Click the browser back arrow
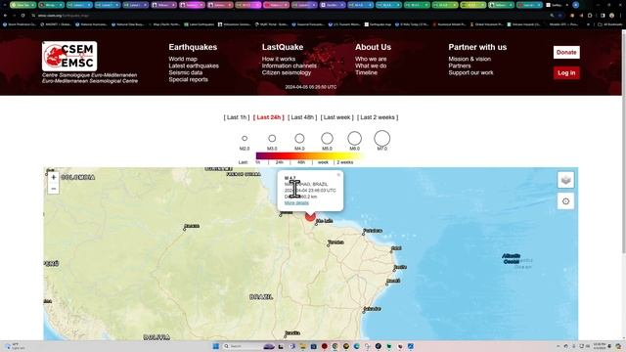Image resolution: width=626 pixels, height=352 pixels. tap(5, 16)
